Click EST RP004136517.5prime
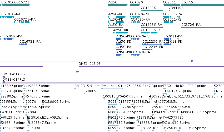Screen dimensions: 224x132 [x=182, y=115]
